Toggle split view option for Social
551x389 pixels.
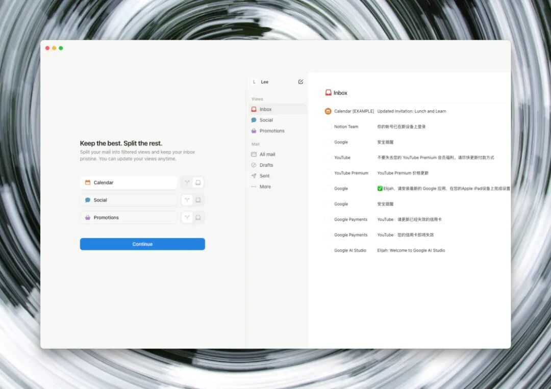187,200
